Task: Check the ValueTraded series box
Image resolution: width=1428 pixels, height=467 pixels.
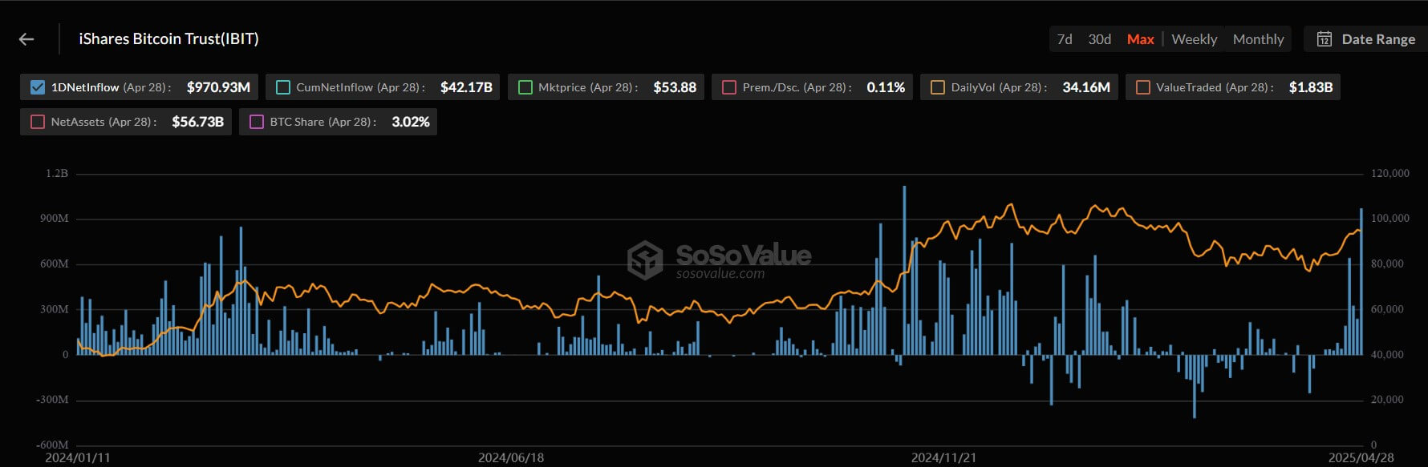Action: pyautogui.click(x=1143, y=87)
